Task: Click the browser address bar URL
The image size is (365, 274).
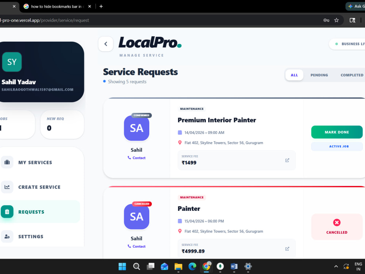Action: coord(44,20)
